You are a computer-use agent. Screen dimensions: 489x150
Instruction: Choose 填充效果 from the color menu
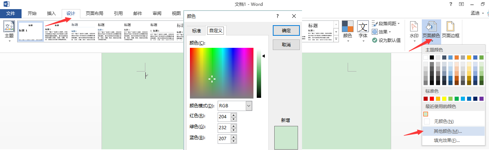[x=447, y=141]
